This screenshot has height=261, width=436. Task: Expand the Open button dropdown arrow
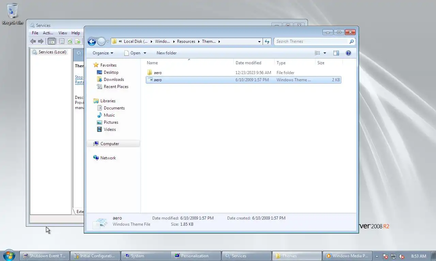point(145,53)
